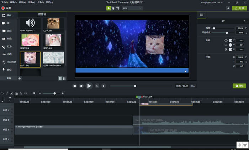Expand the More (更多) tools list
249x150 pixels.
pos(9,78)
